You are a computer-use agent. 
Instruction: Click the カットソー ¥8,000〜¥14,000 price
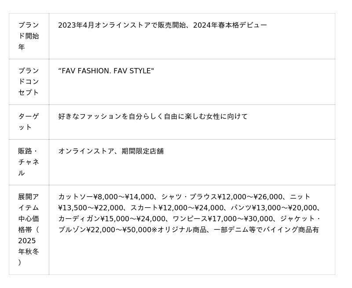click(x=106, y=197)
